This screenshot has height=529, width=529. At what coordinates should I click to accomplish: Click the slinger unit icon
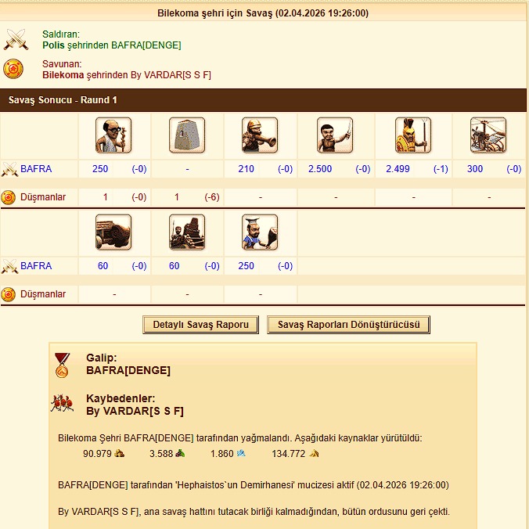click(x=335, y=135)
